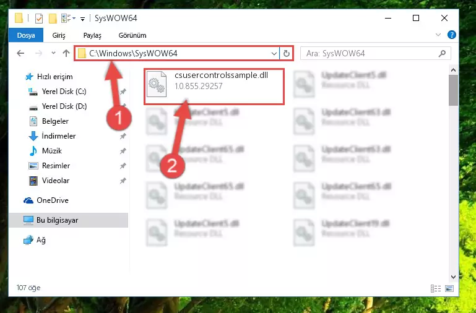Select the csusercontrolssample.dll file name
Image resolution: width=476 pixels, height=313 pixels.
click(222, 75)
